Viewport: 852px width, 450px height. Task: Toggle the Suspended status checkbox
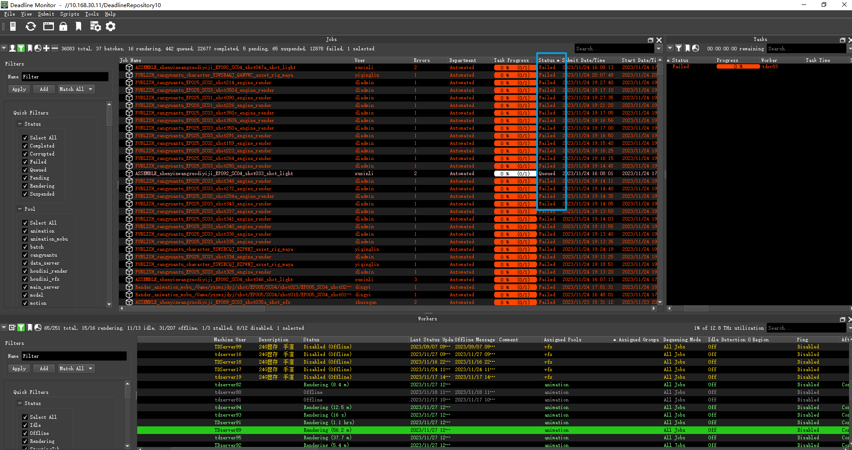[25, 194]
